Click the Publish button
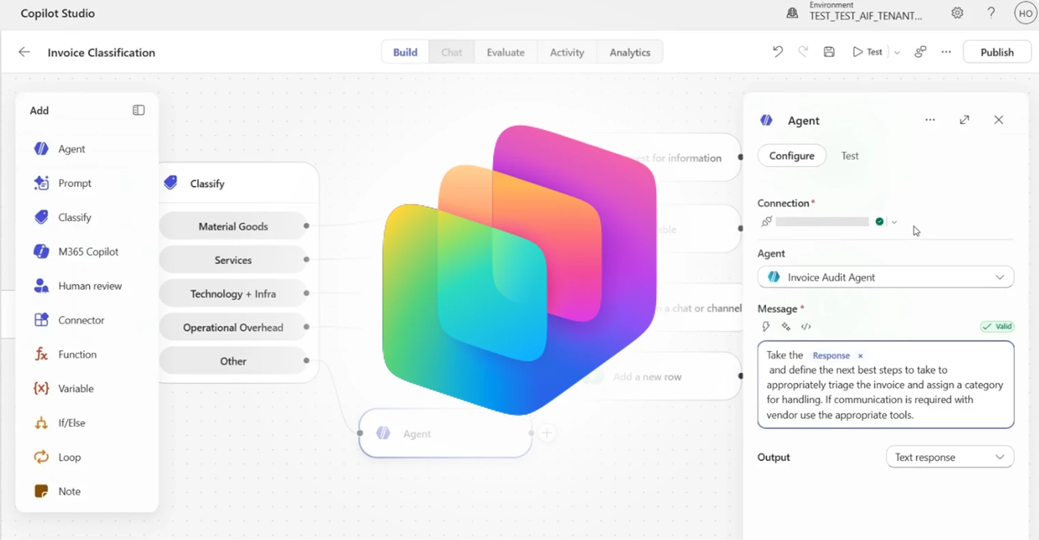The height and width of the screenshot is (540, 1039). coord(997,52)
